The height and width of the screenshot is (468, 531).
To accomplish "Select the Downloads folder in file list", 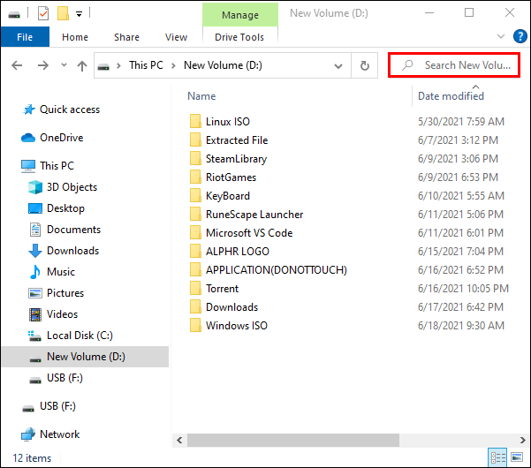I will point(231,307).
